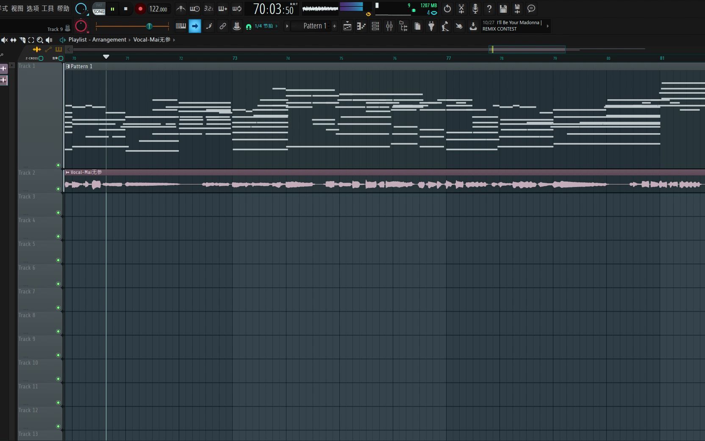705x441 pixels.
Task: Toggle overdub blend recording icon
Action: point(222,9)
